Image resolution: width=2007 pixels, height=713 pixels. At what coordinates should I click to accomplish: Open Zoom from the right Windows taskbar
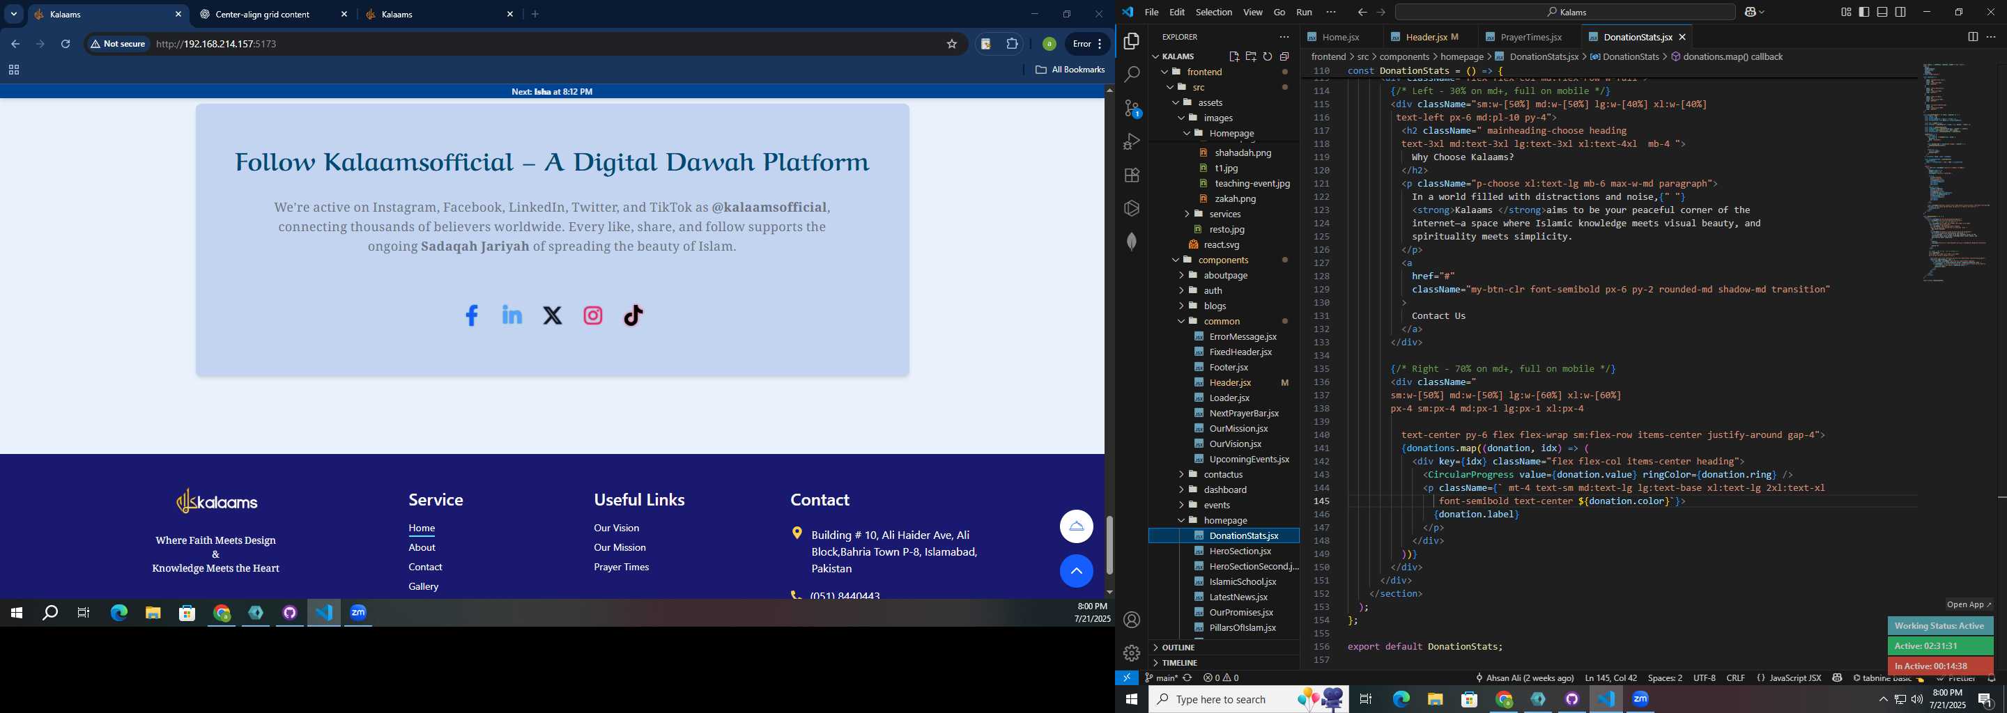[x=1641, y=699]
